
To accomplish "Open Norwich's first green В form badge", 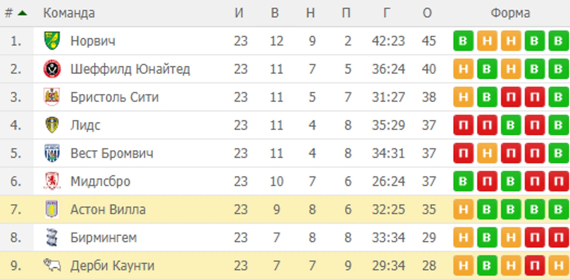I will pyautogui.click(x=463, y=41).
